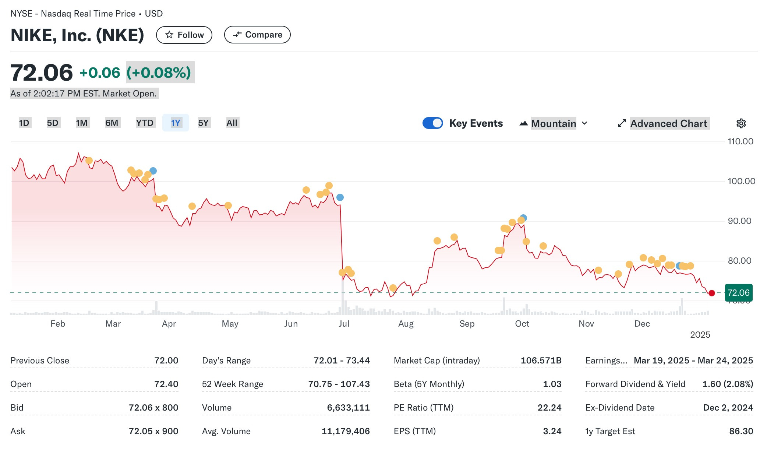Click the expand arrows icon beside Advanced Chart

[622, 123]
